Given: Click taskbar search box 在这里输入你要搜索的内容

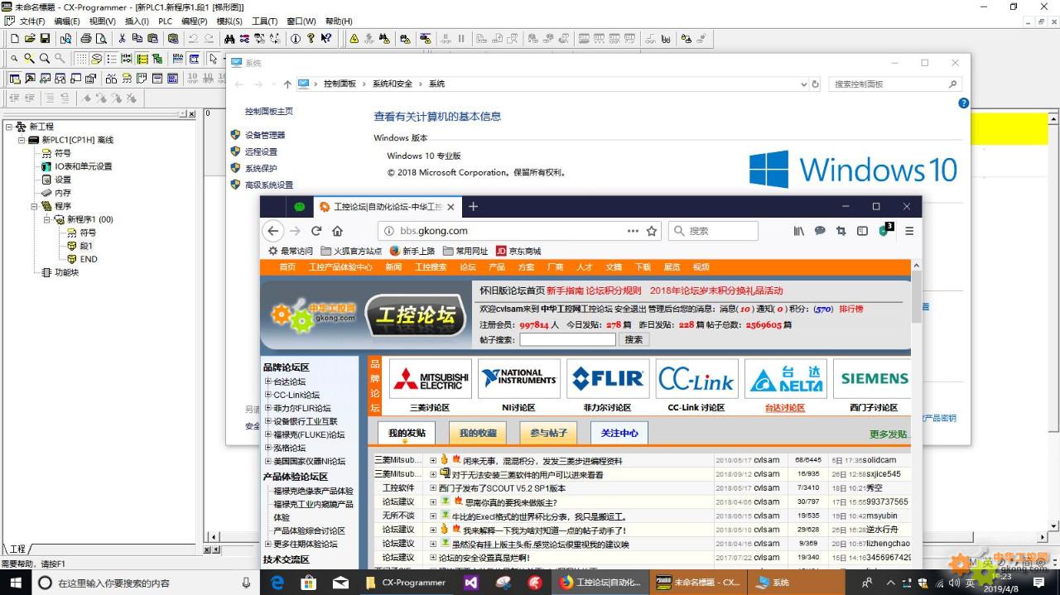Looking at the screenshot, I should 144,583.
